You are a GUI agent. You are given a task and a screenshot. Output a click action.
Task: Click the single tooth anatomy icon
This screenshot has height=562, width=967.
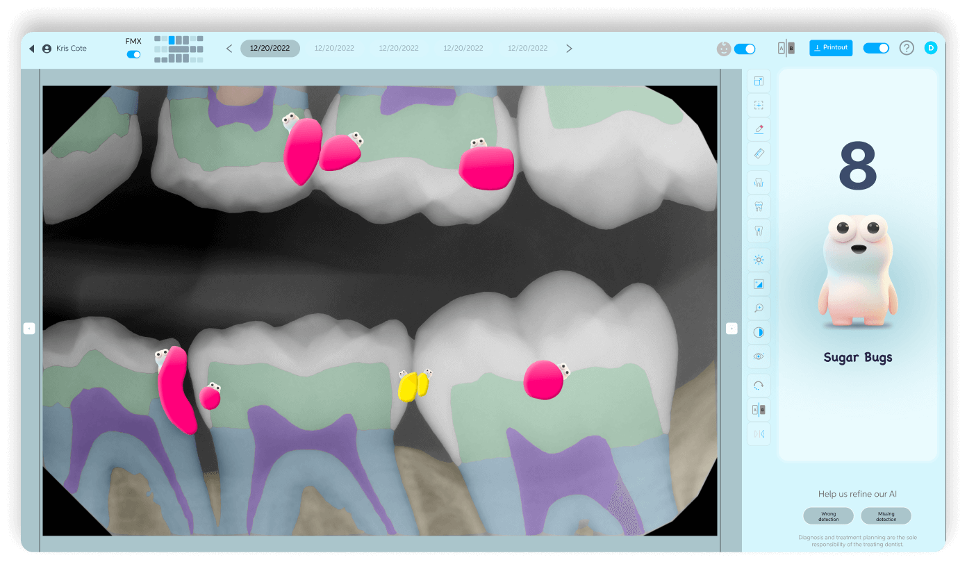759,231
